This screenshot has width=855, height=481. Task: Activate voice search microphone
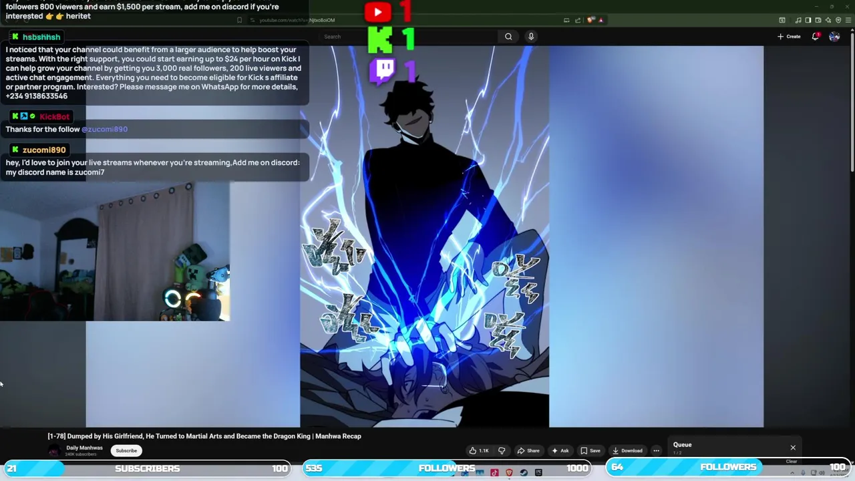pyautogui.click(x=531, y=37)
